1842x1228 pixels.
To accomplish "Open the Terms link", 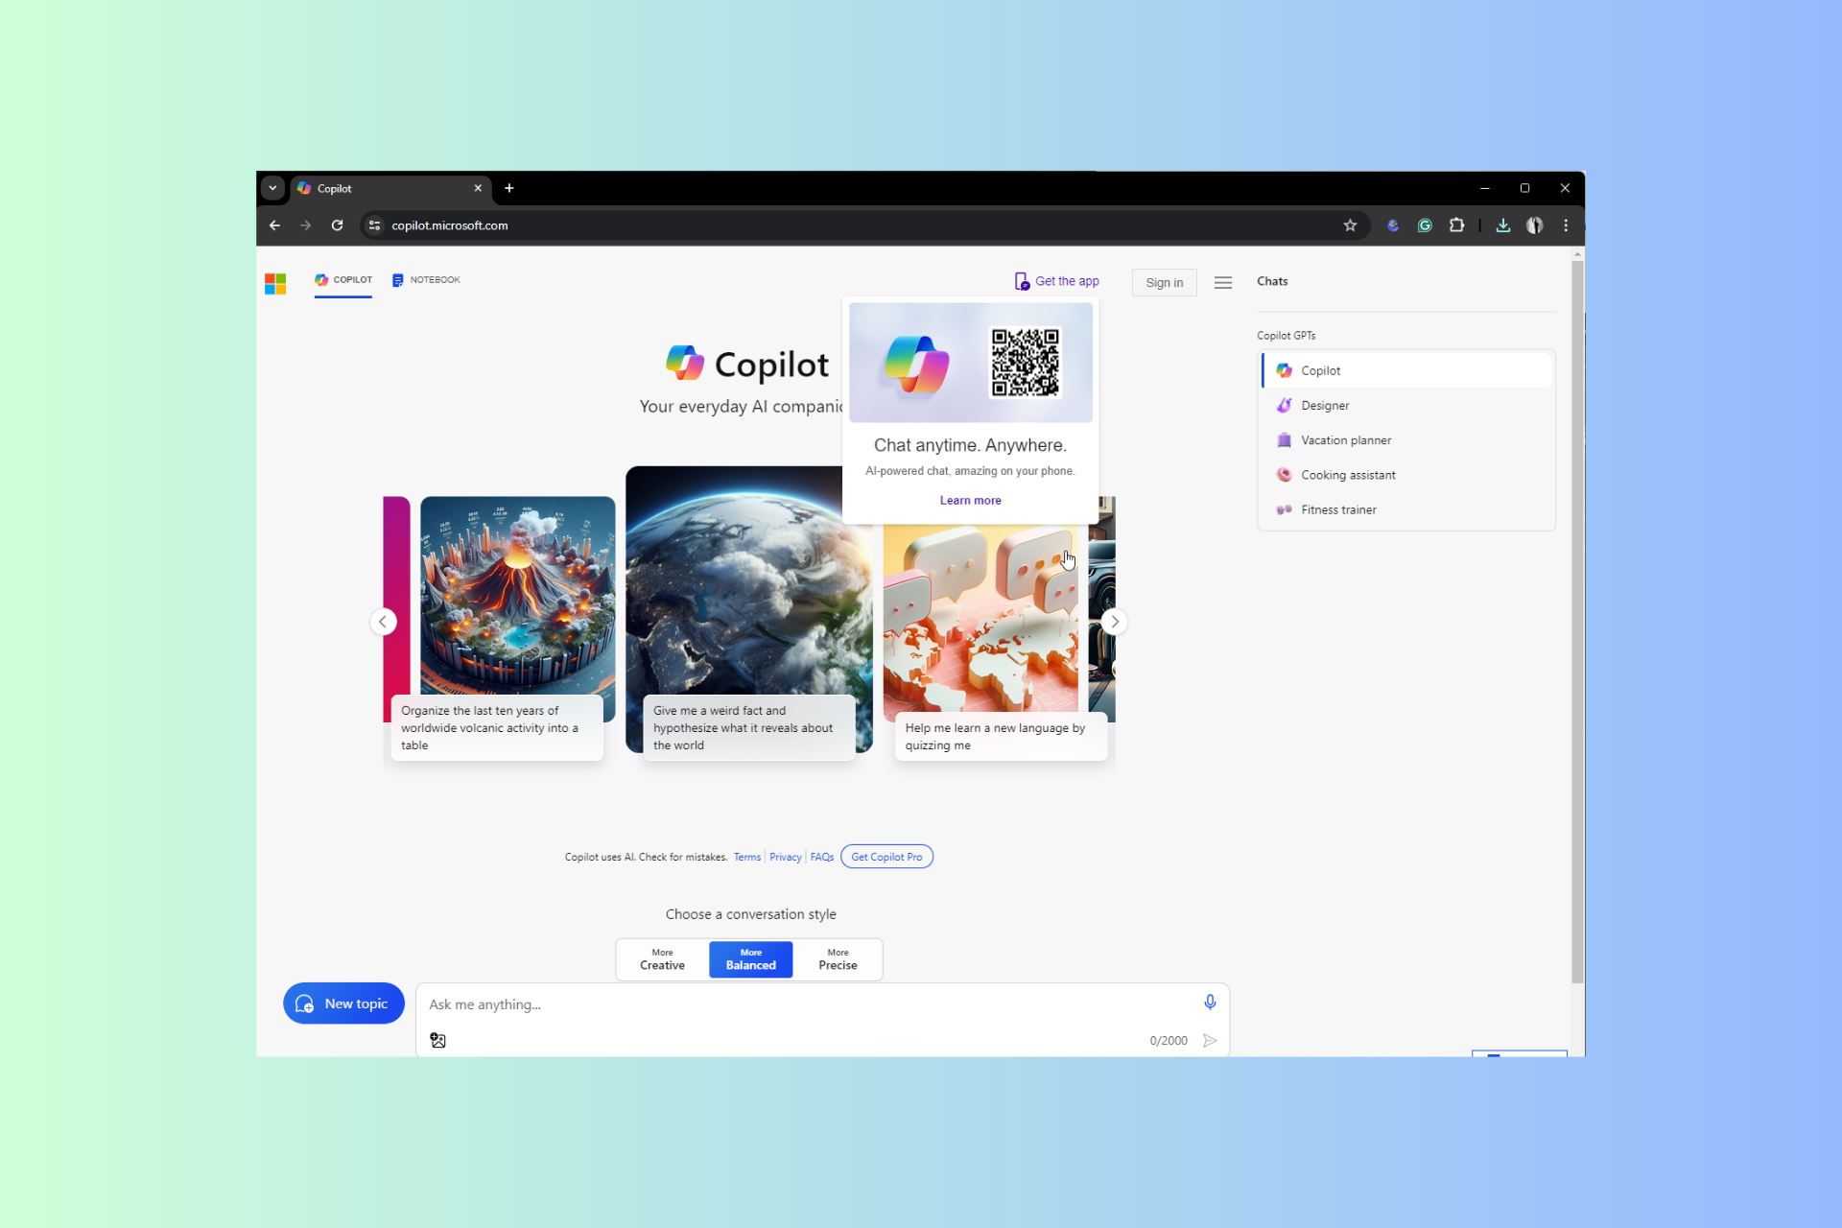I will click(747, 858).
